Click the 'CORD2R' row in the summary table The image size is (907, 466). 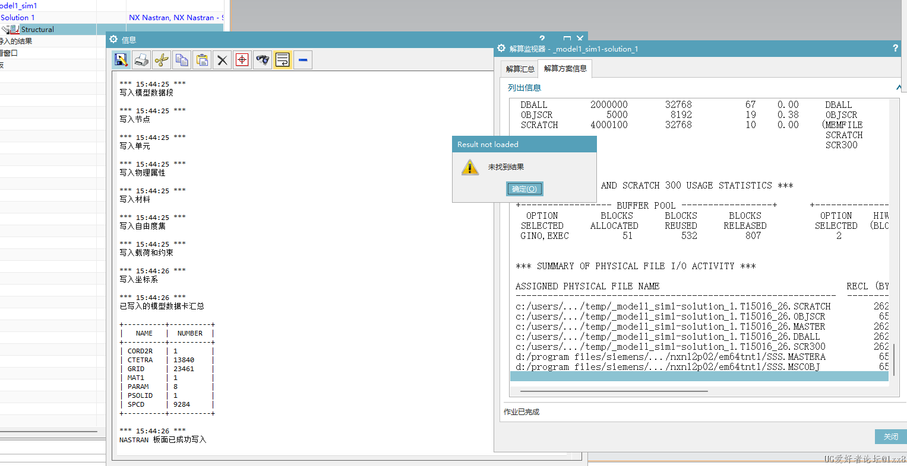[166, 351]
